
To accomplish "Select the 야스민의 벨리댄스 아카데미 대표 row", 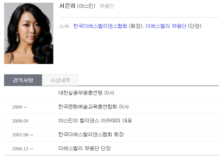I will (112, 121).
